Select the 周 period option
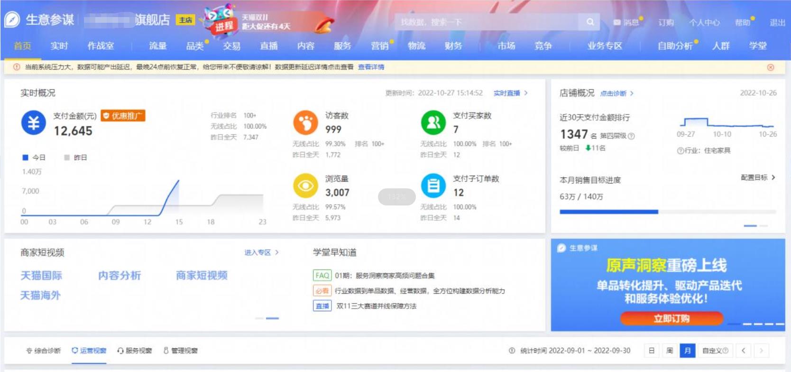The height and width of the screenshot is (372, 791). click(670, 351)
